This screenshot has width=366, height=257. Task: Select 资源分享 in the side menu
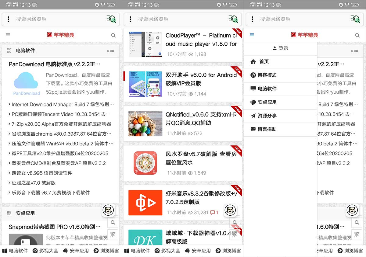click(280, 116)
